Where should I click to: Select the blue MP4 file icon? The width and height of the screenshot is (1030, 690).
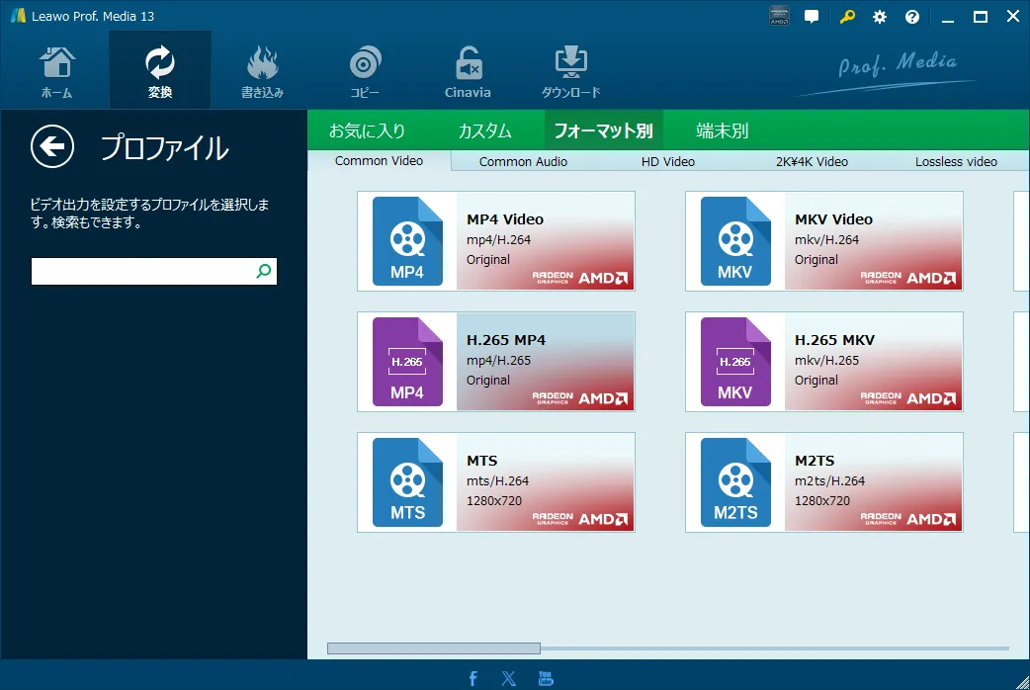(407, 241)
